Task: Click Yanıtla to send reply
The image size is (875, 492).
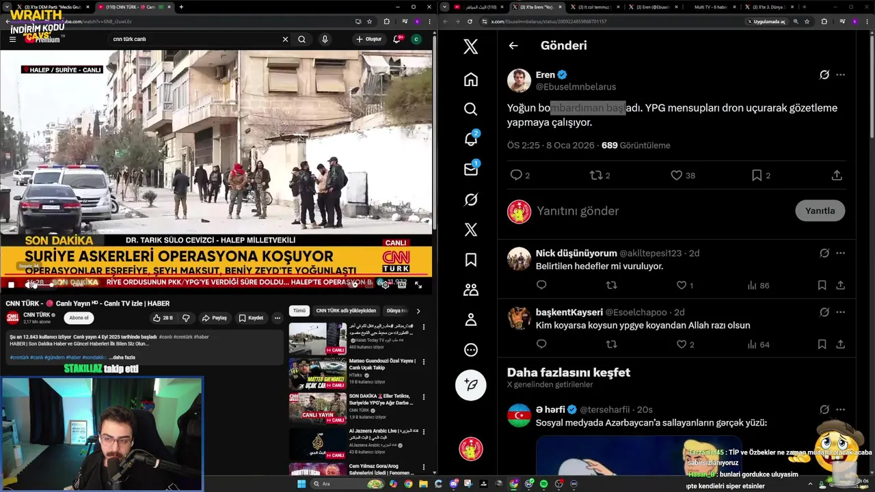Action: click(820, 210)
